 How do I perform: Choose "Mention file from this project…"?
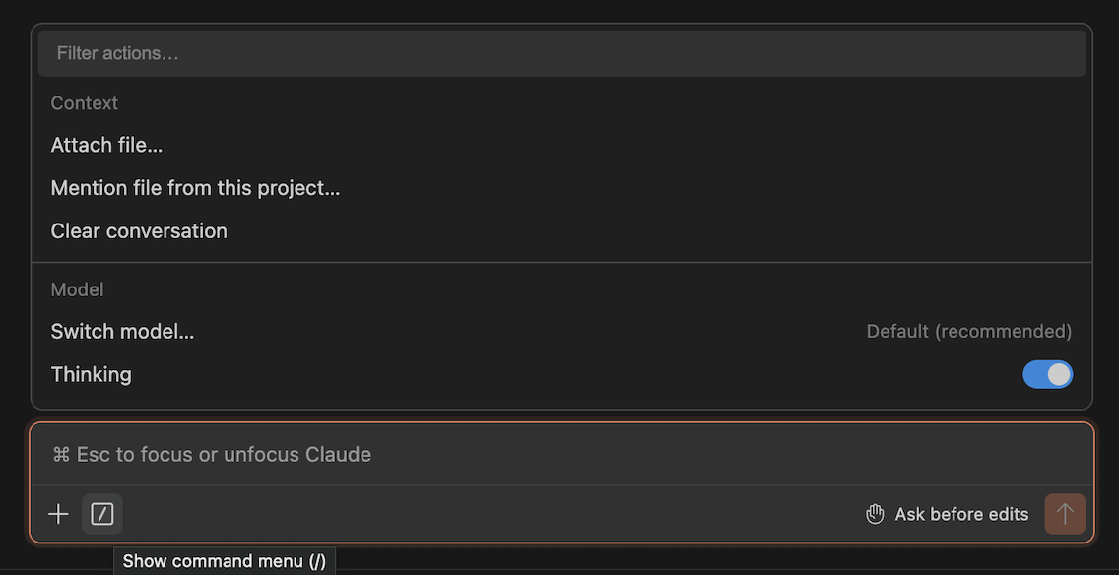point(195,187)
